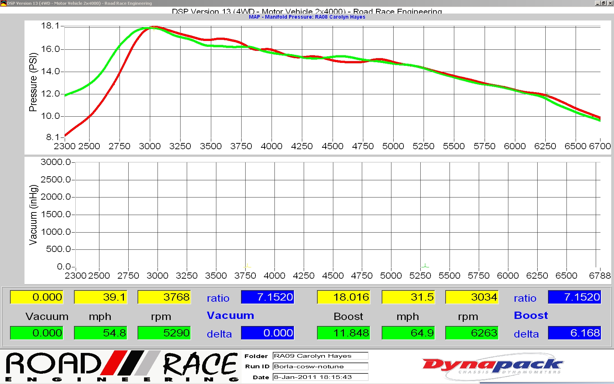614x384 pixels.
Task: Select the yellow Boost value 18.016
Action: [344, 297]
